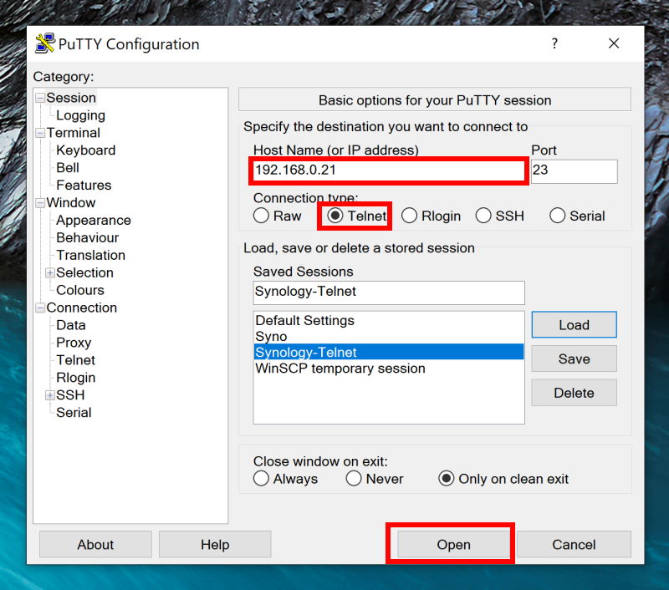Open the Telnet category in the tree
Viewport: 669px width, 590px height.
(x=76, y=360)
